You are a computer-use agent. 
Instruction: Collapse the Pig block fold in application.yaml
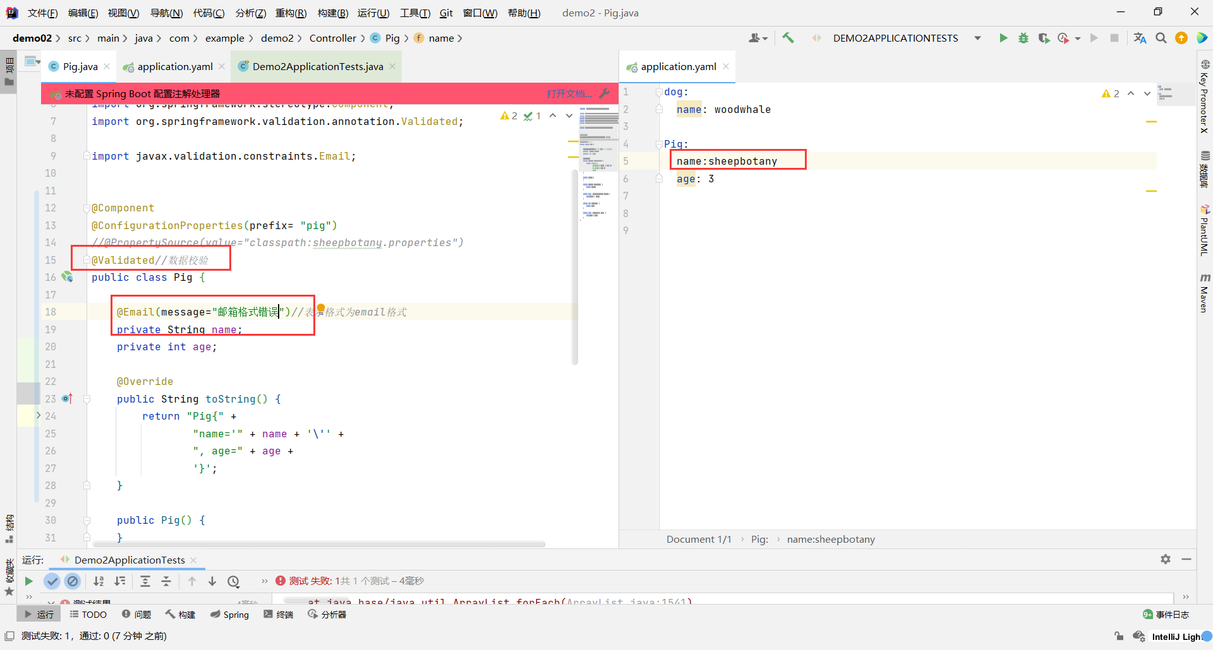point(660,144)
